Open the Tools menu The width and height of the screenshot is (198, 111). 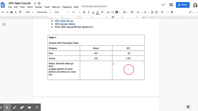(x=47, y=7)
